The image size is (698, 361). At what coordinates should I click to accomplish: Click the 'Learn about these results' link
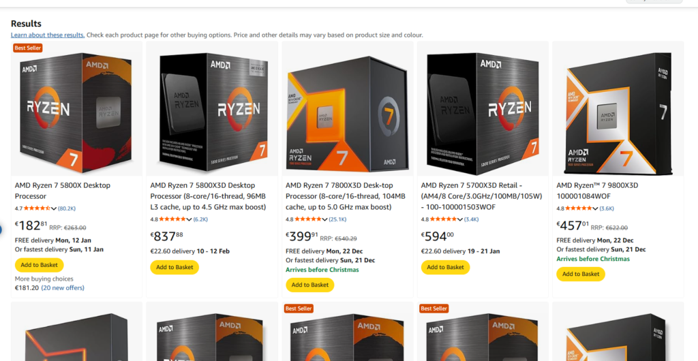point(48,35)
